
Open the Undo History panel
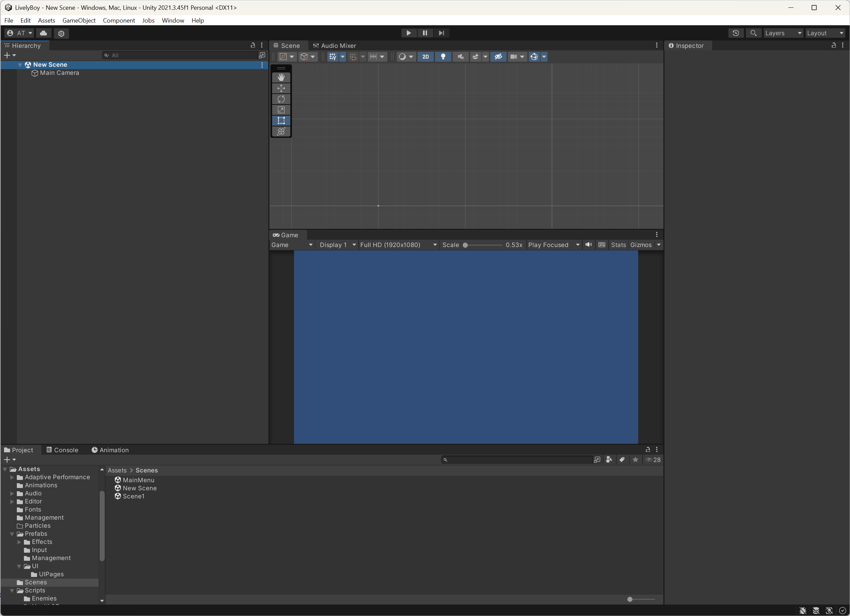[736, 33]
